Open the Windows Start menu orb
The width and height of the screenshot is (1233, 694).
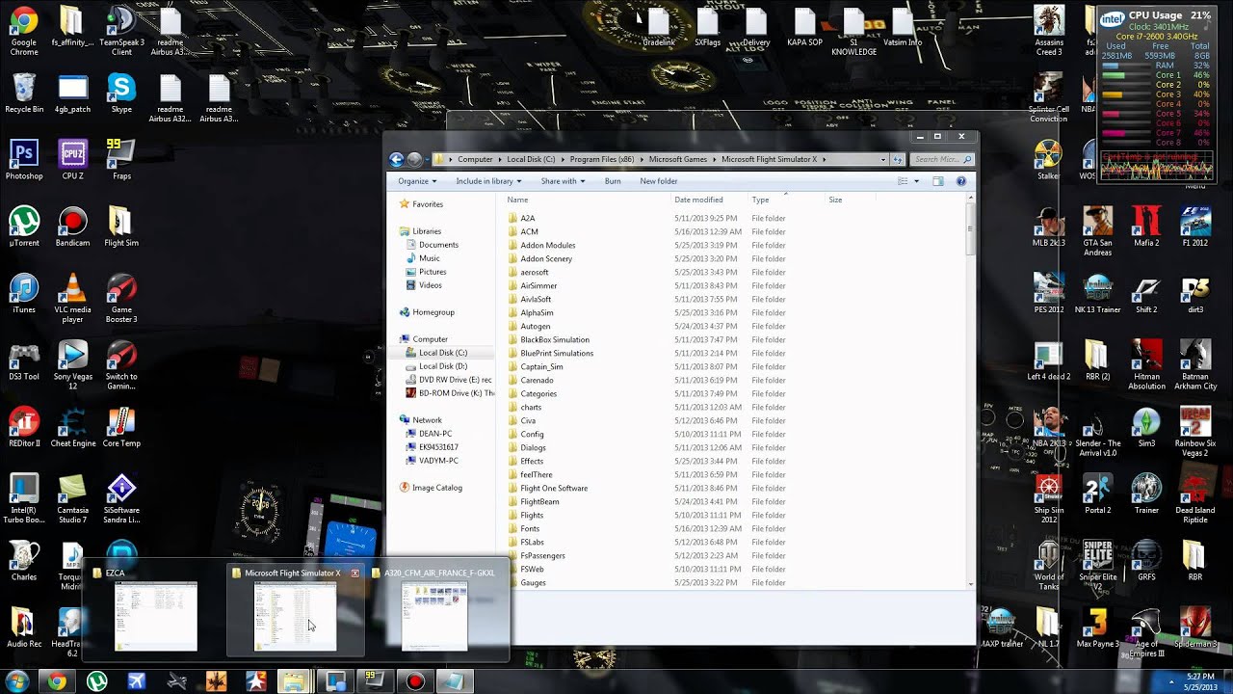tap(16, 681)
